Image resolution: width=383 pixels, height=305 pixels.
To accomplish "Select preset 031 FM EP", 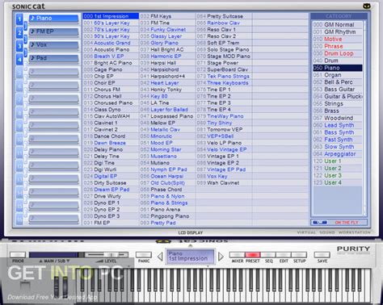I will pos(111,223).
